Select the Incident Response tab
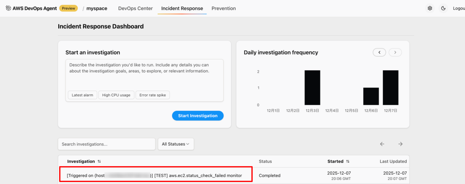465x184 pixels. [x=182, y=8]
